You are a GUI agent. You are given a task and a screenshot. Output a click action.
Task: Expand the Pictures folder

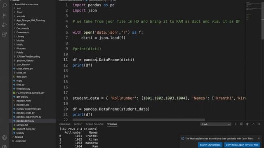[x=21, y=49]
